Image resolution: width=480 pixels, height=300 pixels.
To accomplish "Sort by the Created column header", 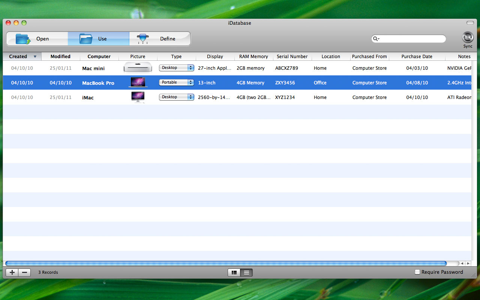I will pos(18,57).
